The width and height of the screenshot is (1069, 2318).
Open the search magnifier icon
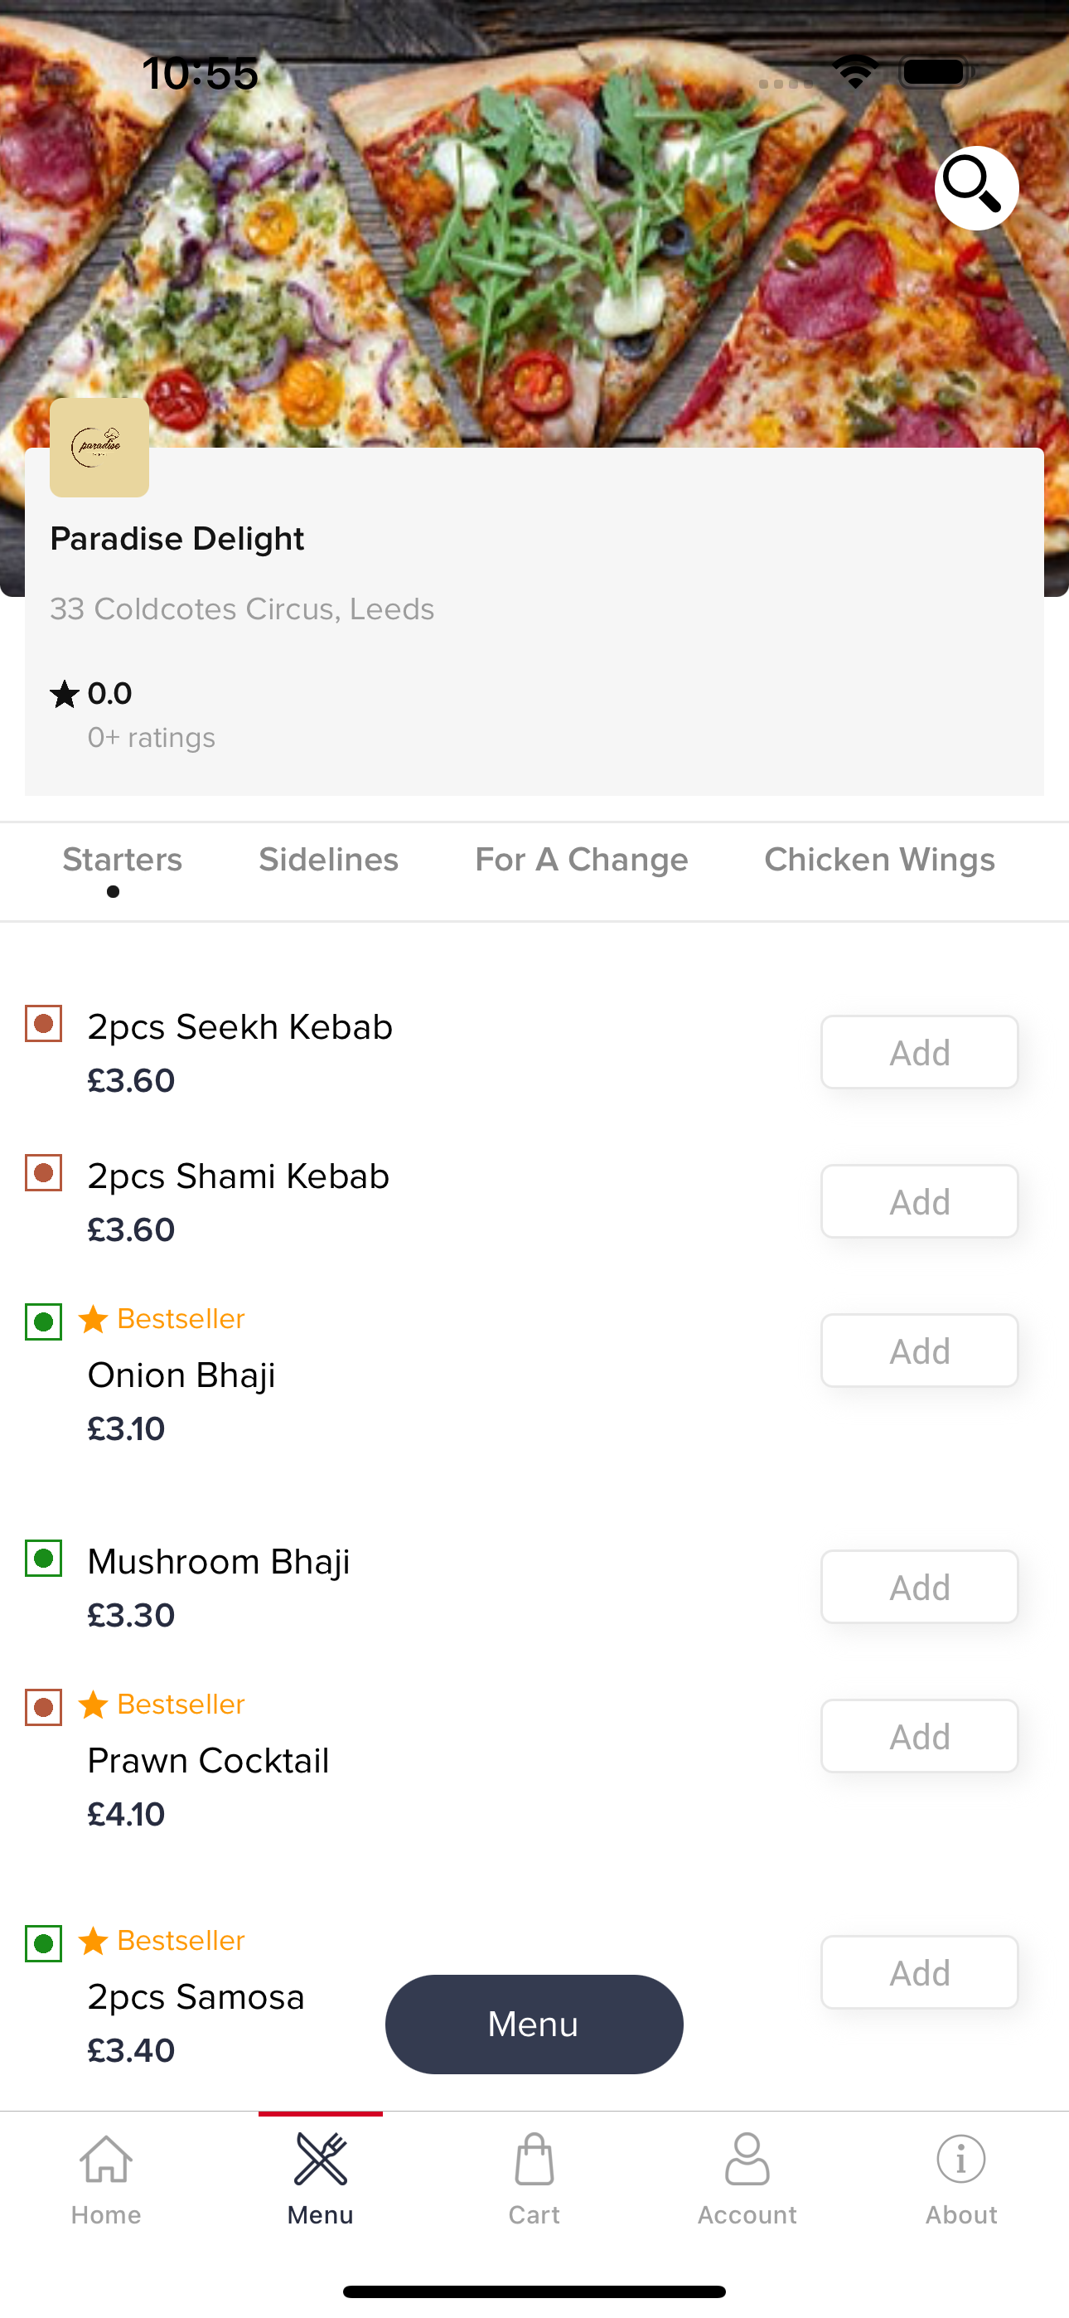point(976,187)
